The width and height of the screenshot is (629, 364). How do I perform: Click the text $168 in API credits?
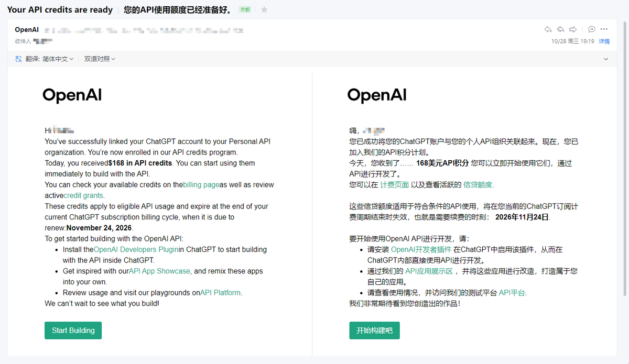pyautogui.click(x=140, y=163)
